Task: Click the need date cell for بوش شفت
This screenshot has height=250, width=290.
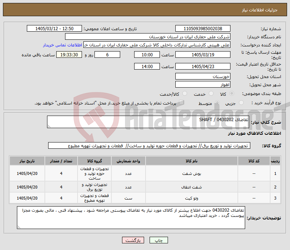Action: (x=27, y=173)
